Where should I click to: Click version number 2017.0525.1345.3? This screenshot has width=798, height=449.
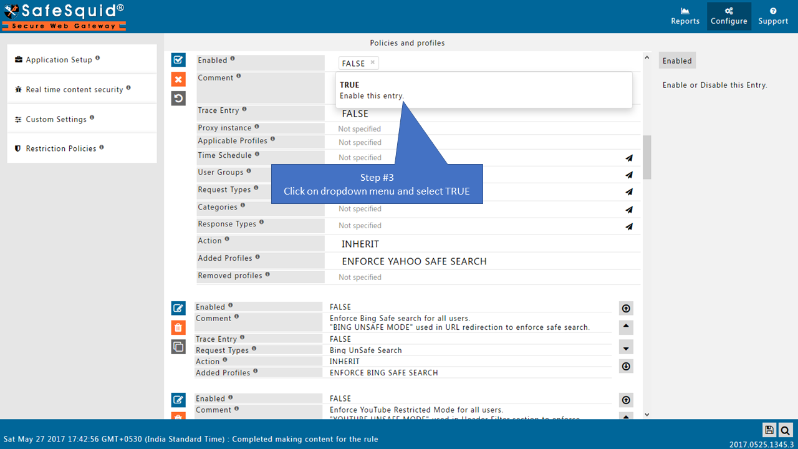pos(761,445)
